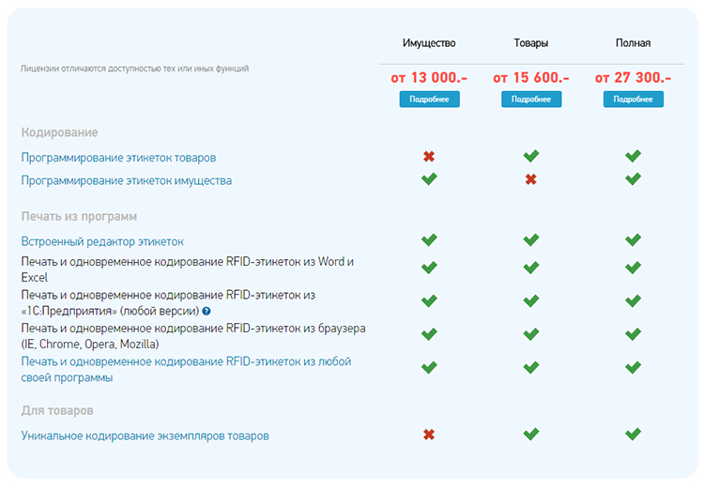The height and width of the screenshot is (491, 704).
Task: Open the Программирование этикеток имущества link
Action: (x=127, y=180)
